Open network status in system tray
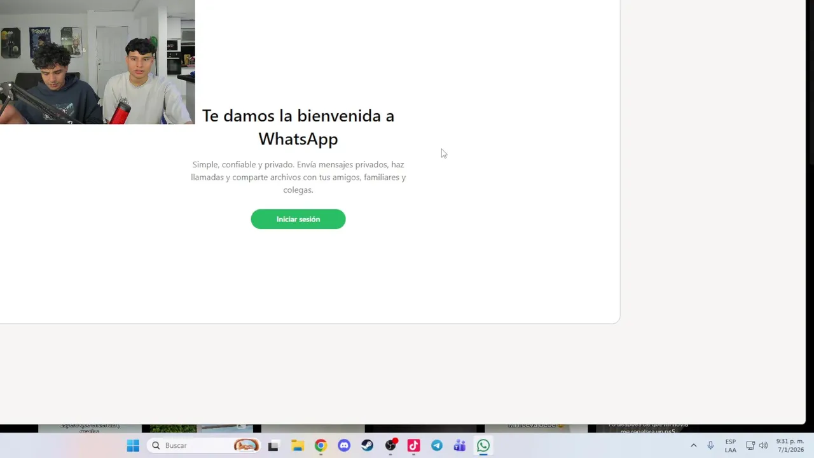 pyautogui.click(x=750, y=445)
